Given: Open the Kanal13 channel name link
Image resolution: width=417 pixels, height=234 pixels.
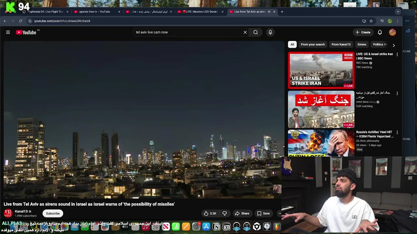Looking at the screenshot, I should (x=21, y=211).
